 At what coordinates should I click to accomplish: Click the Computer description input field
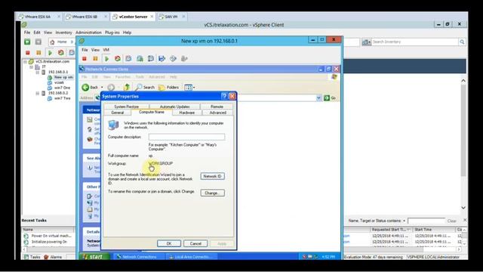186,137
